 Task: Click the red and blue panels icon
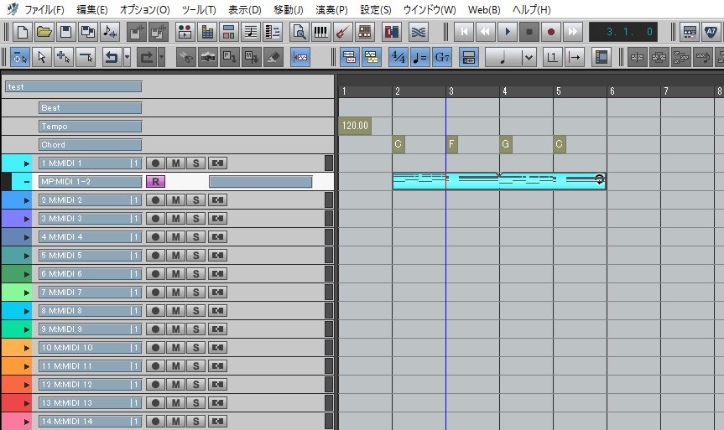(x=392, y=32)
